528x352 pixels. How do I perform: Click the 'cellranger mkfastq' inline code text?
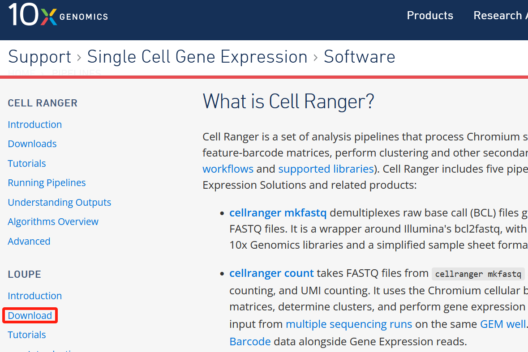(x=478, y=274)
